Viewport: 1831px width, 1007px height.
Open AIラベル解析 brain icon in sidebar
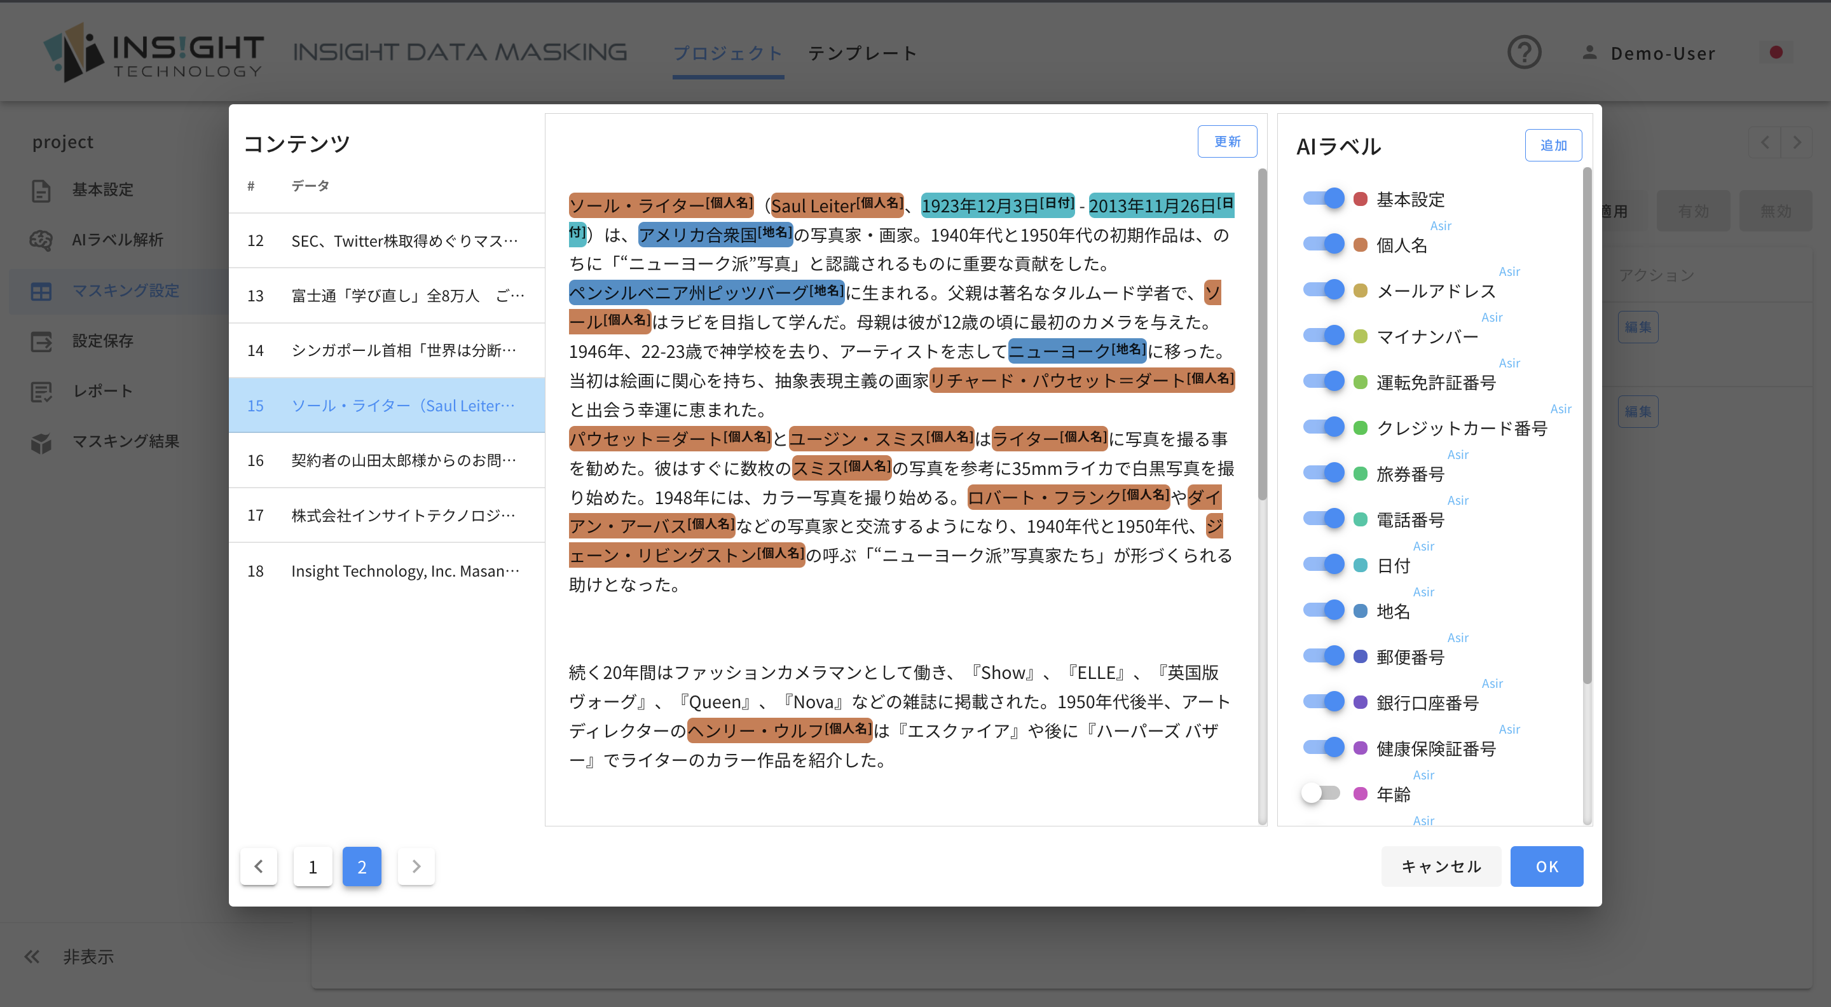click(41, 240)
